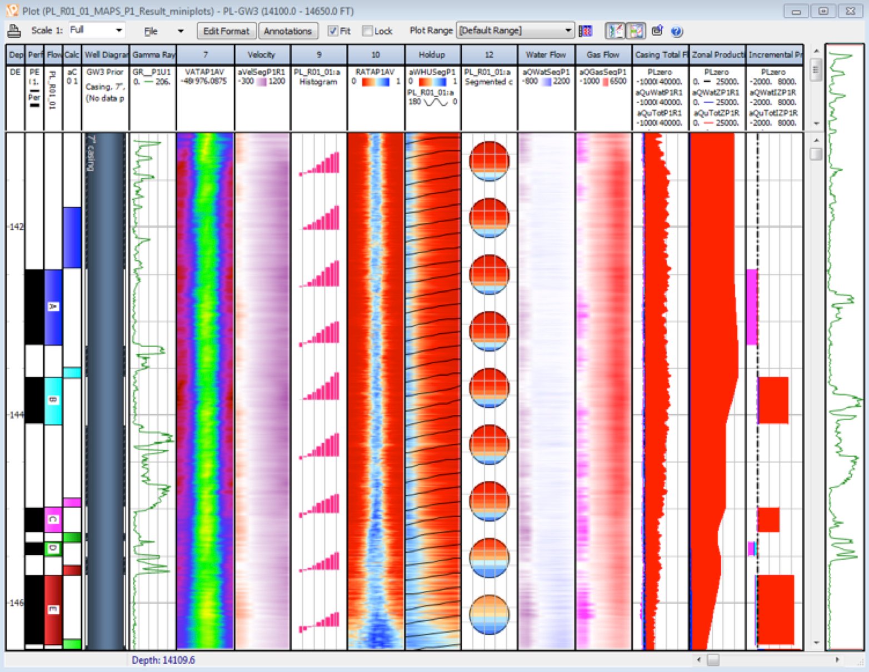The height and width of the screenshot is (672, 869).
Task: Open the plot range color settings icon
Action: point(586,31)
